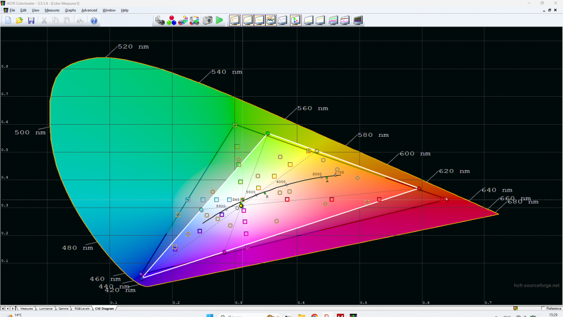
Task: Click the small icon left of Reference
Action: (x=515, y=309)
